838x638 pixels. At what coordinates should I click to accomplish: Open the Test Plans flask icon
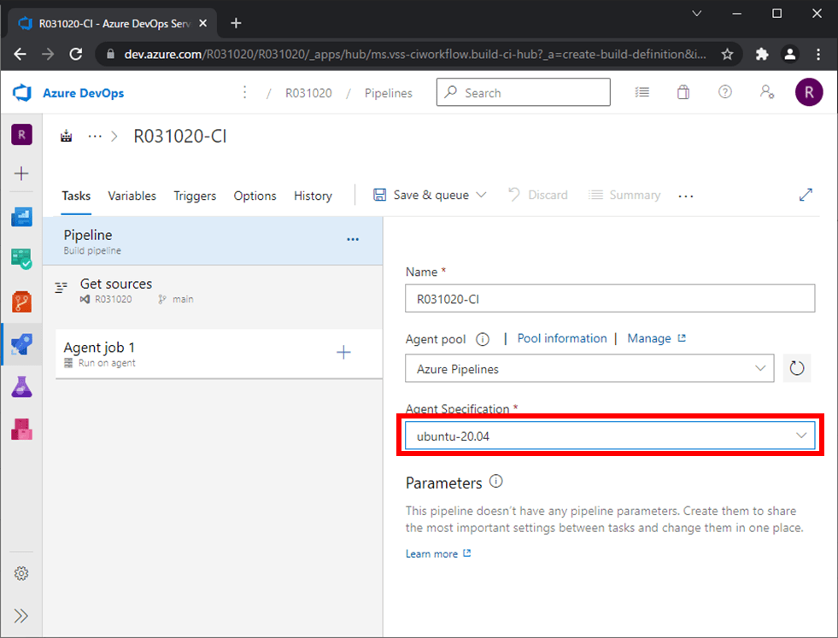tap(21, 386)
